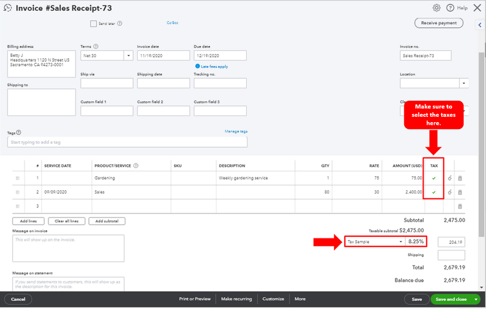Viewport: 486px width, 309px height.
Task: Click the Terms help info icon
Action: pyautogui.click(x=96, y=47)
